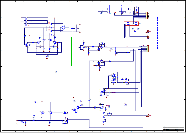Click the transformer coil symbol
This screenshot has width=186, height=133.
tap(26, 22)
